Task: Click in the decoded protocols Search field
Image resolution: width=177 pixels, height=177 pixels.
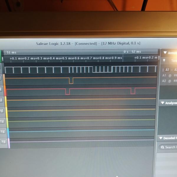Action: click(170, 147)
